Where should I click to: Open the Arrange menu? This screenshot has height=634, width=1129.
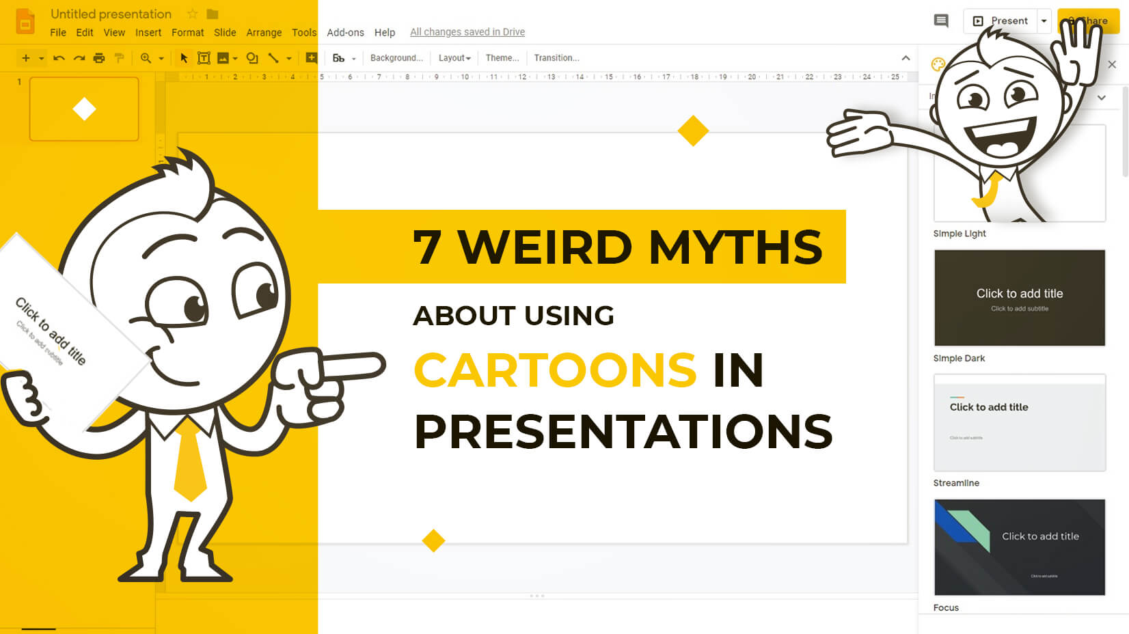[x=264, y=32]
